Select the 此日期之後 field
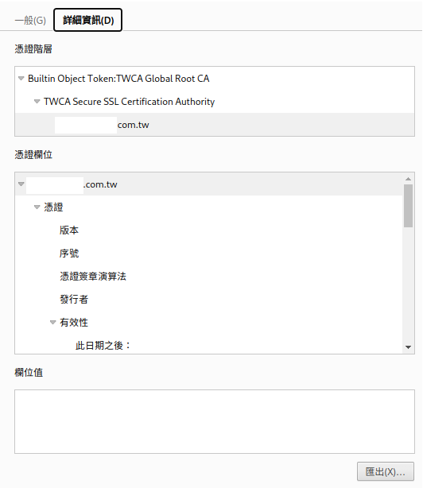The width and height of the screenshot is (423, 488). pyautogui.click(x=103, y=346)
